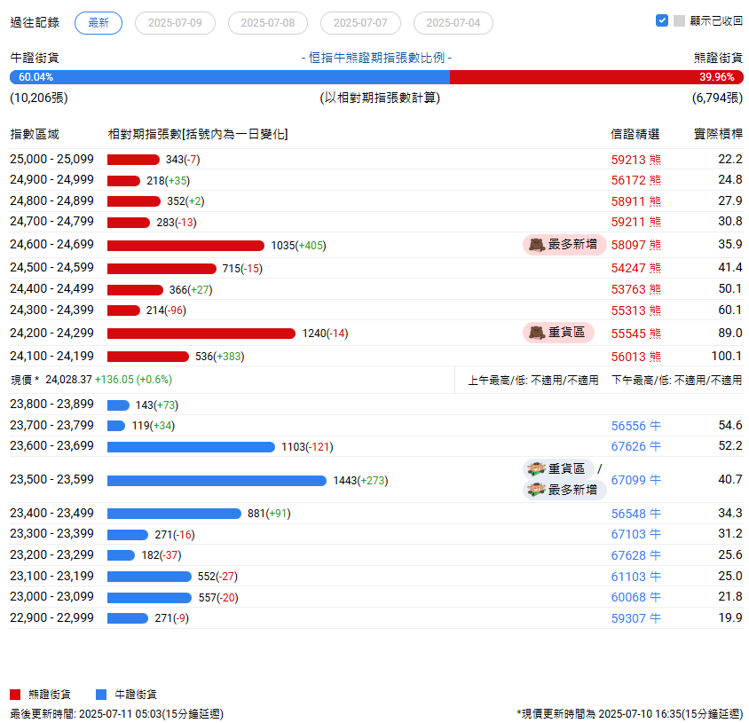Open warrant 56548 牛 link
Viewport: 749px width, 723px height.
click(635, 514)
